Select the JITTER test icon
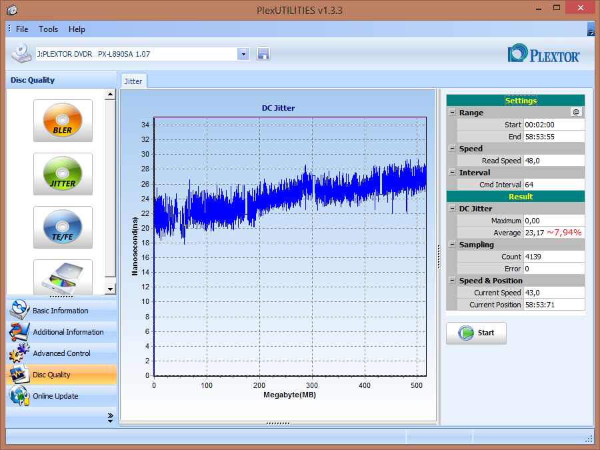The height and width of the screenshot is (450, 600). click(63, 174)
